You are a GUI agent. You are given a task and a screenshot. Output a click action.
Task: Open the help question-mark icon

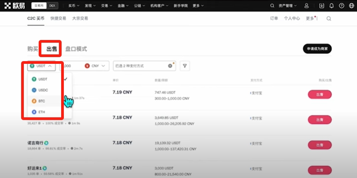tap(342, 6)
